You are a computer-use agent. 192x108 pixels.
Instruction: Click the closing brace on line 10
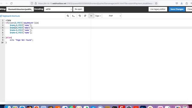pyautogui.click(x=6, y=42)
